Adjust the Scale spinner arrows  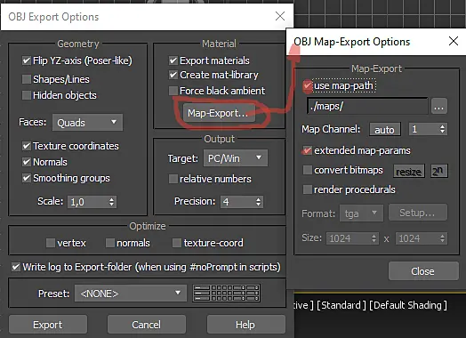coord(111,202)
